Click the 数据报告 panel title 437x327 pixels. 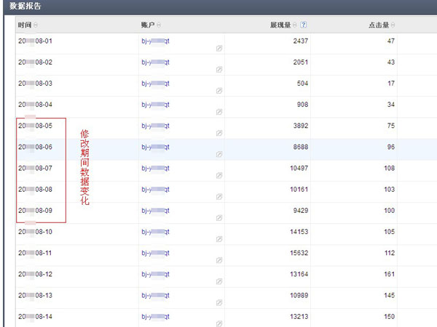point(25,6)
